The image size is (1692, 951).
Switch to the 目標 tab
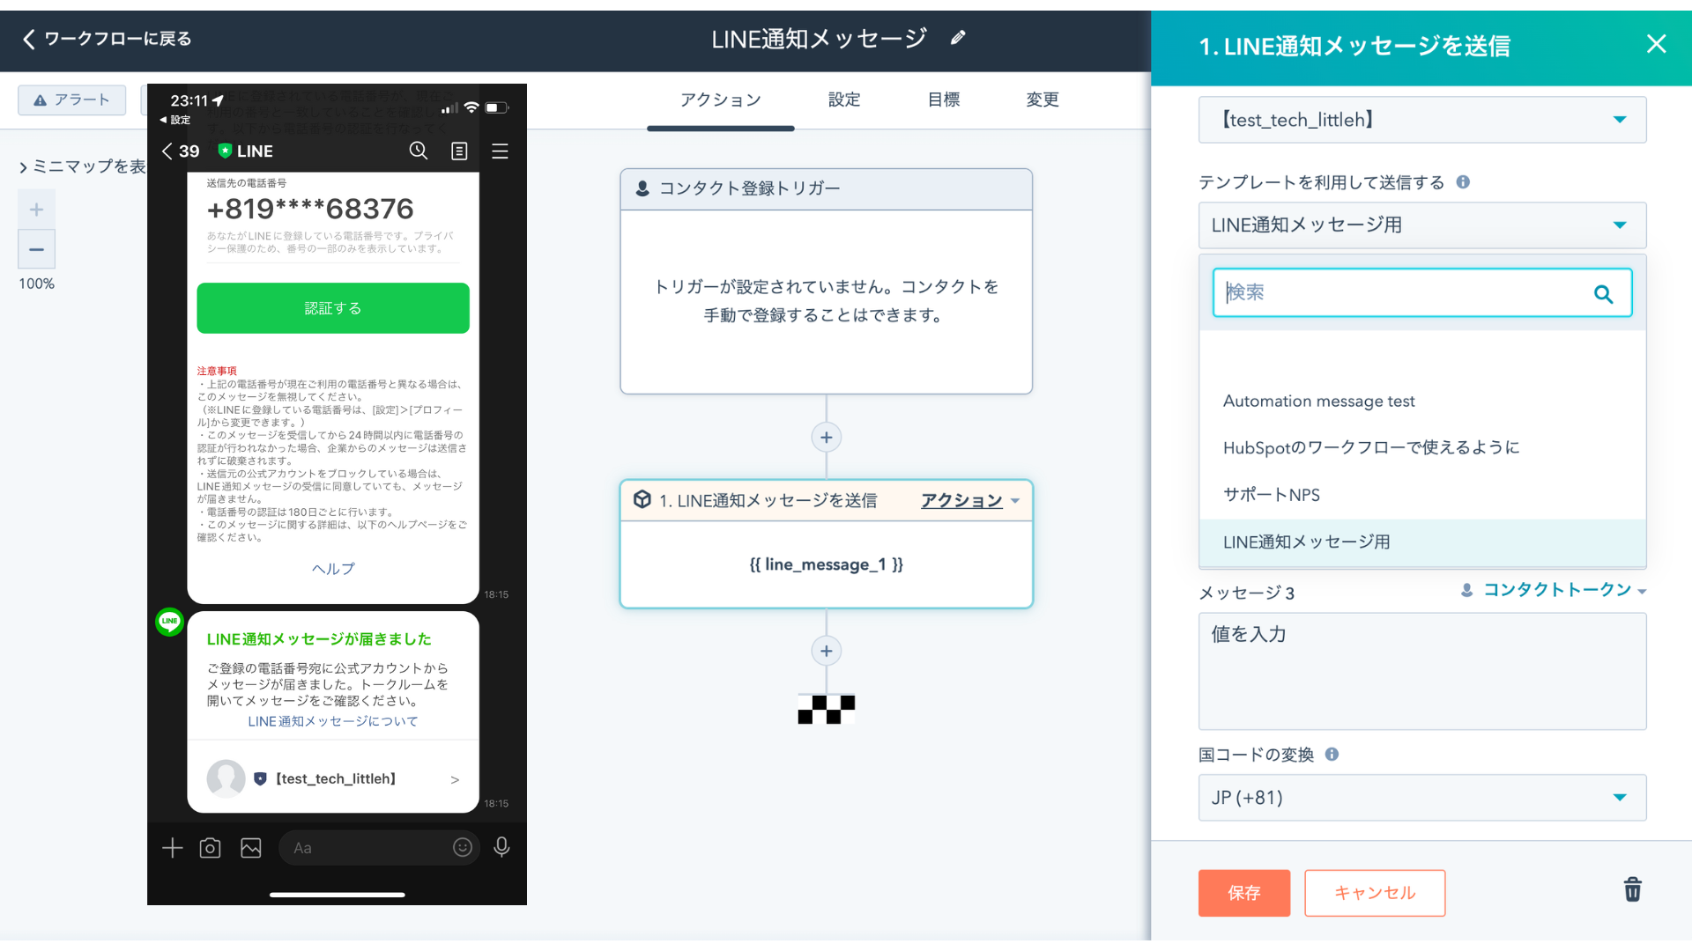pos(943,100)
